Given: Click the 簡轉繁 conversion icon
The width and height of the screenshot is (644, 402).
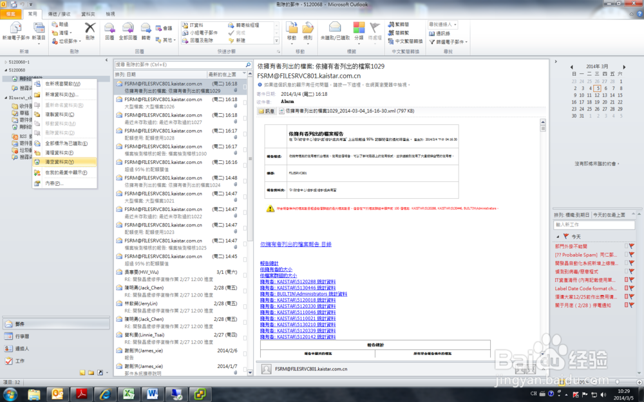Looking at the screenshot, I should (x=391, y=33).
